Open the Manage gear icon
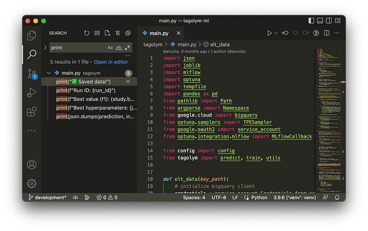The height and width of the screenshot is (231, 368). (32, 183)
